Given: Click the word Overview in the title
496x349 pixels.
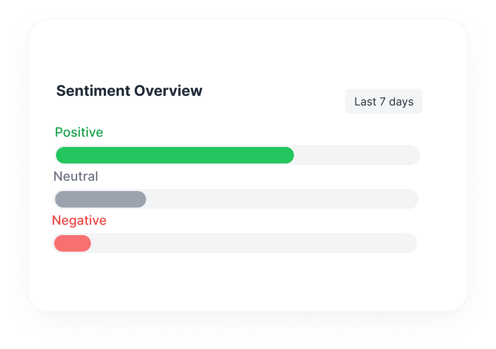Looking at the screenshot, I should (168, 91).
